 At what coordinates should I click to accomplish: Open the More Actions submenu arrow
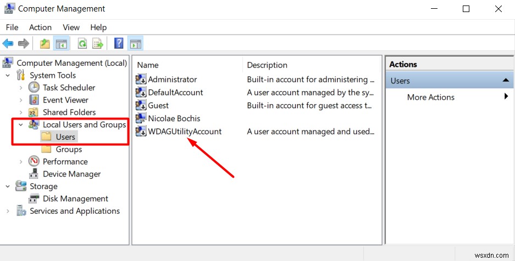(x=506, y=97)
